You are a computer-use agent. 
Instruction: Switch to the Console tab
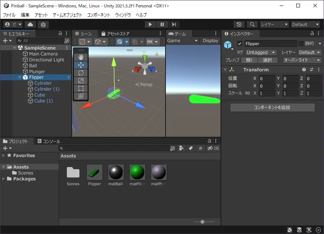click(x=49, y=141)
